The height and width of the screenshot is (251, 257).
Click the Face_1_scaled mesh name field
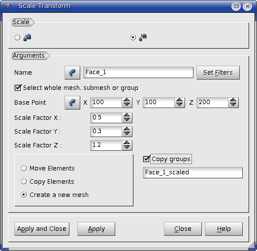(x=193, y=172)
